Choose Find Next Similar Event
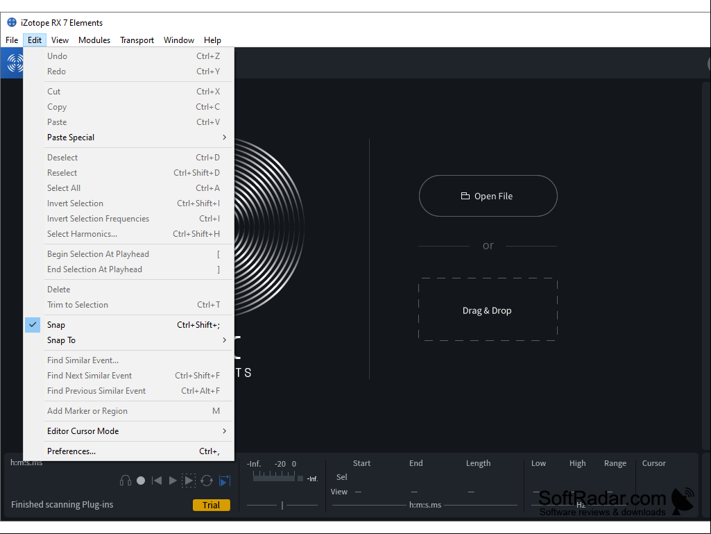The width and height of the screenshot is (711, 534). 129,376
